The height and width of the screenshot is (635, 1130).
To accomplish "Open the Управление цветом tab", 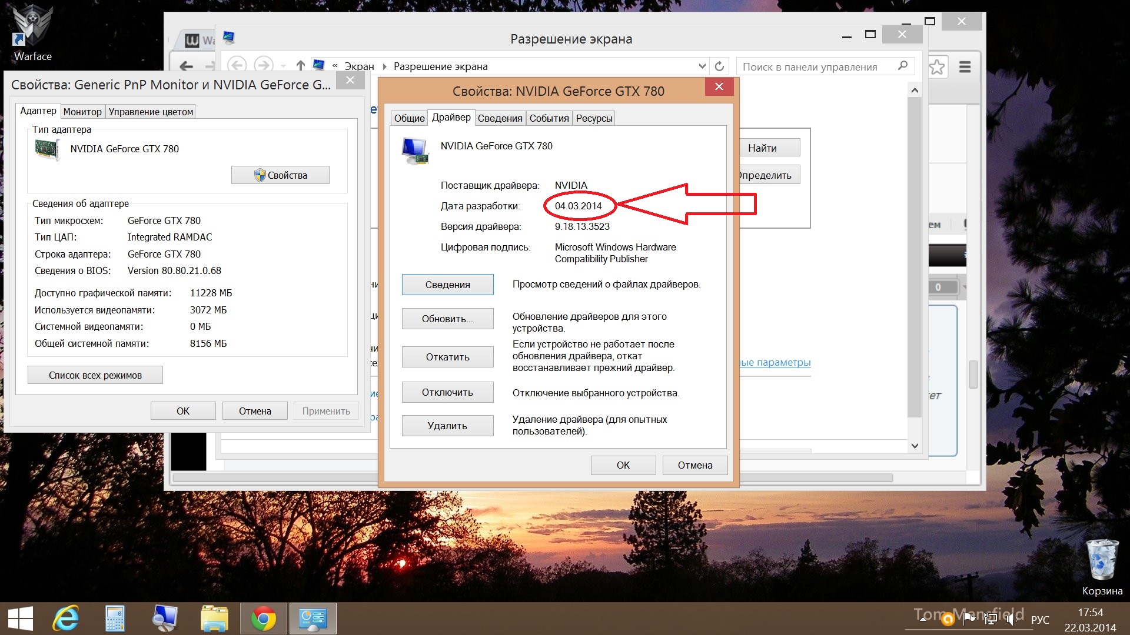I will click(x=151, y=112).
